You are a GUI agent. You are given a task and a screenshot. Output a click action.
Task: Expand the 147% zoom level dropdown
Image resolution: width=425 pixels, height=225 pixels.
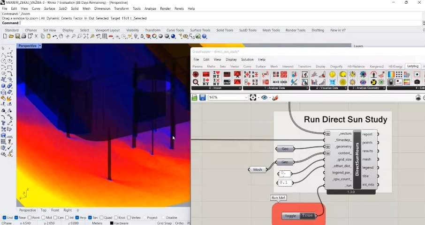[x=246, y=97]
